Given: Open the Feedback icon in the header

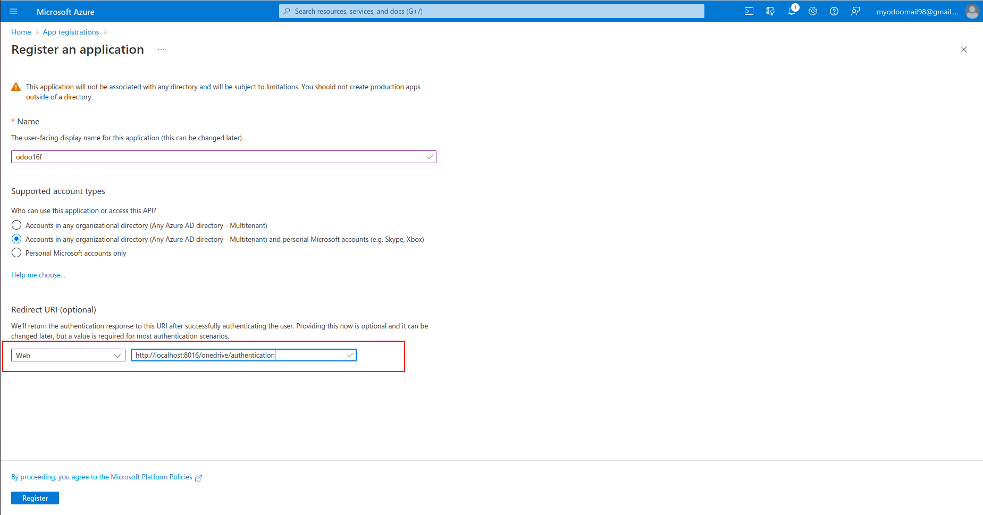Looking at the screenshot, I should (x=855, y=11).
